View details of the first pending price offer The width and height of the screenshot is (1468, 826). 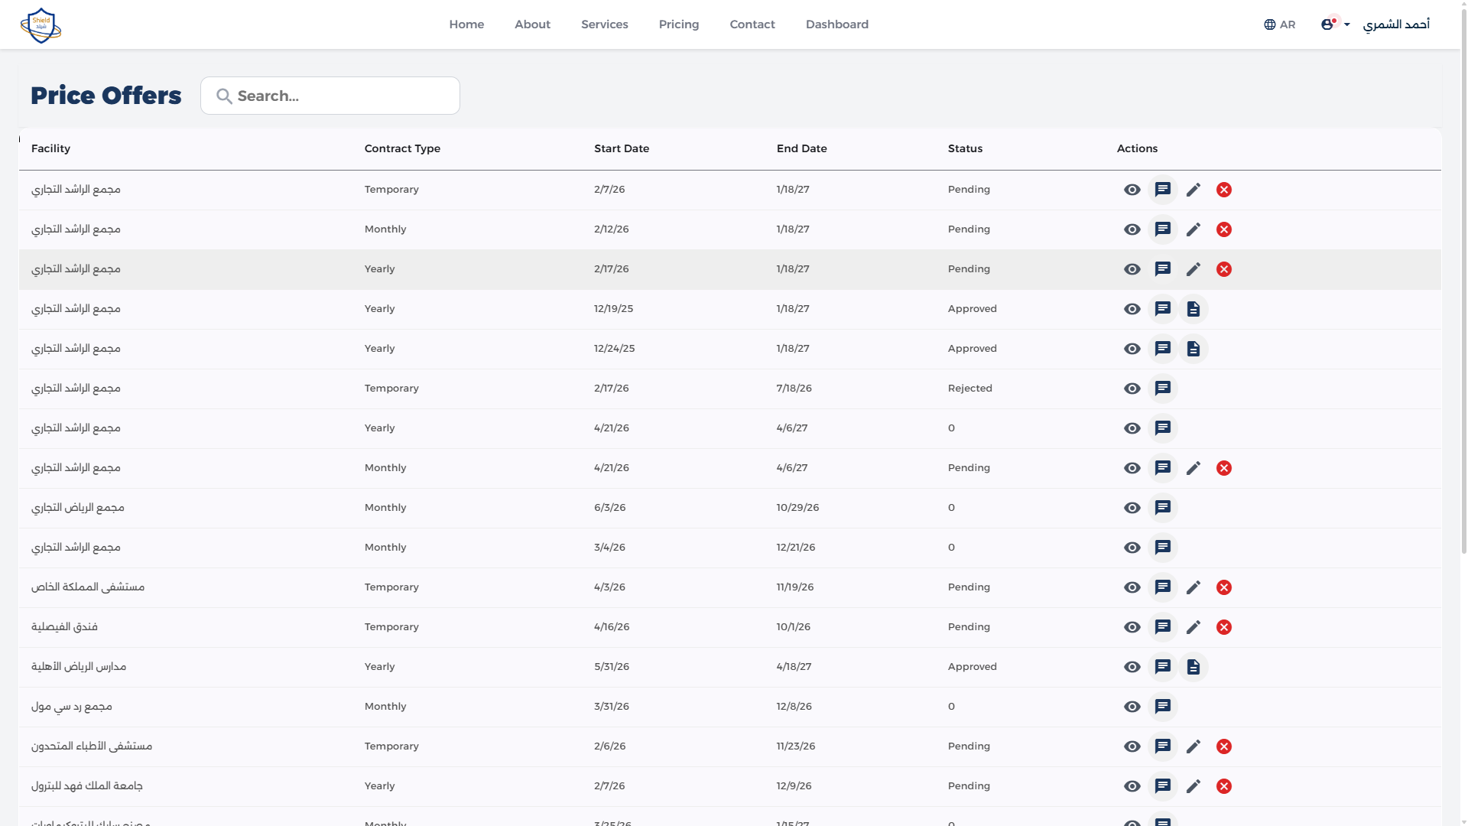point(1132,189)
